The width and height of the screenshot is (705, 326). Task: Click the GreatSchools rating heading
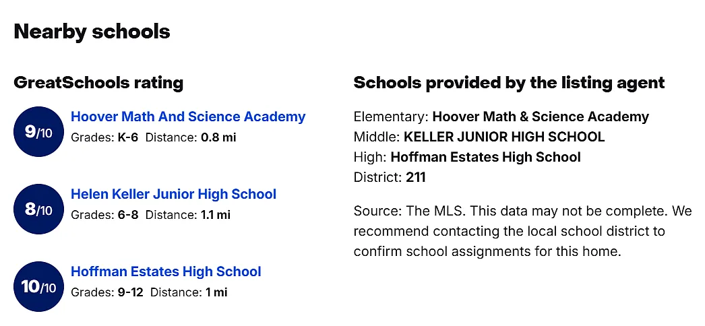98,83
